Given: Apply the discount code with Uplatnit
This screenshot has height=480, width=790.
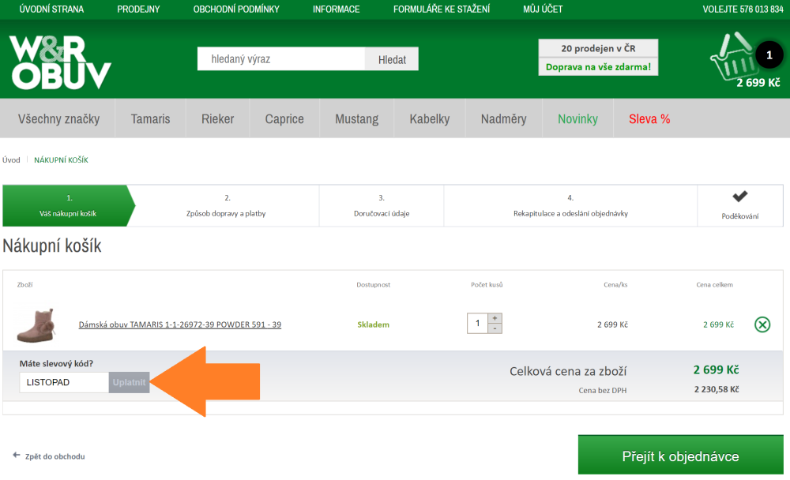Looking at the screenshot, I should pos(129,382).
